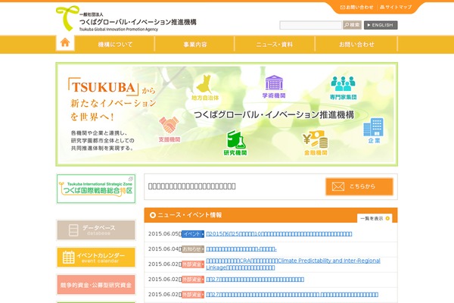Select the 地方自治体 icon in banner
The width and height of the screenshot is (454, 303).
pyautogui.click(x=205, y=88)
